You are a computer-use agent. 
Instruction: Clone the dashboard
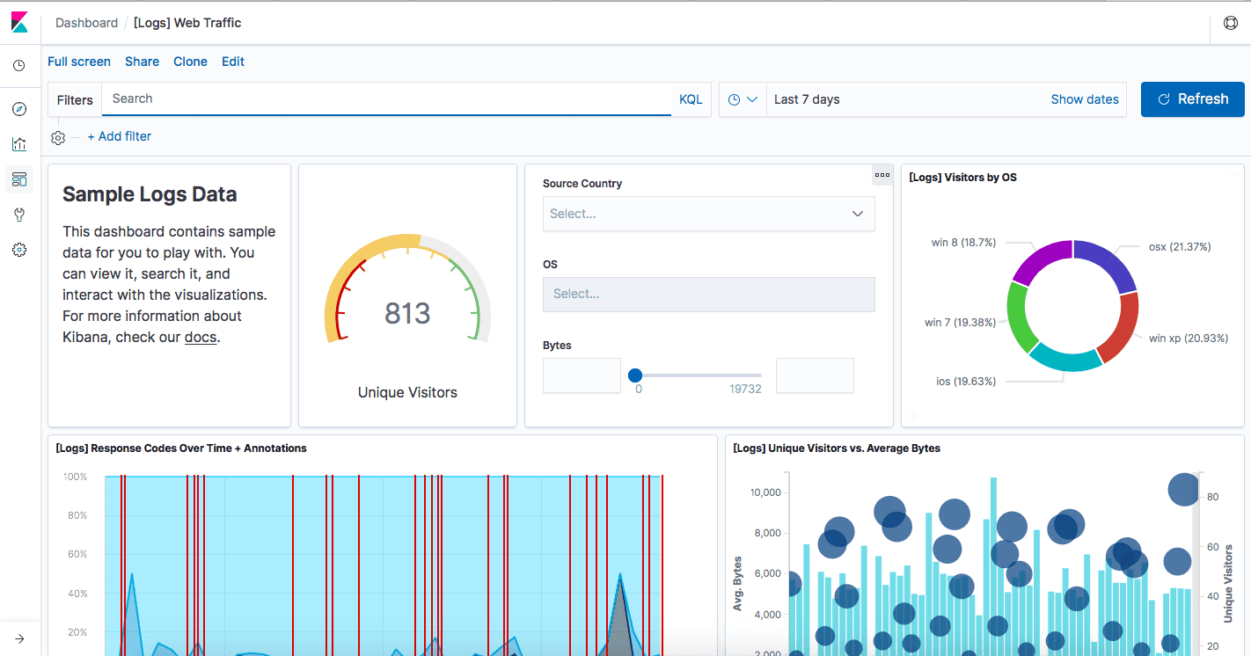coord(190,62)
